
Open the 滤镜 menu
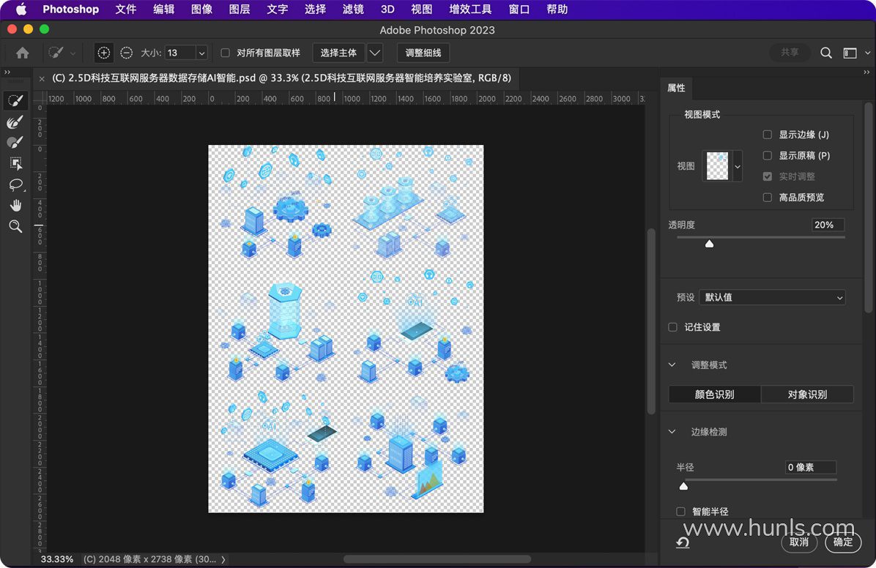point(353,10)
